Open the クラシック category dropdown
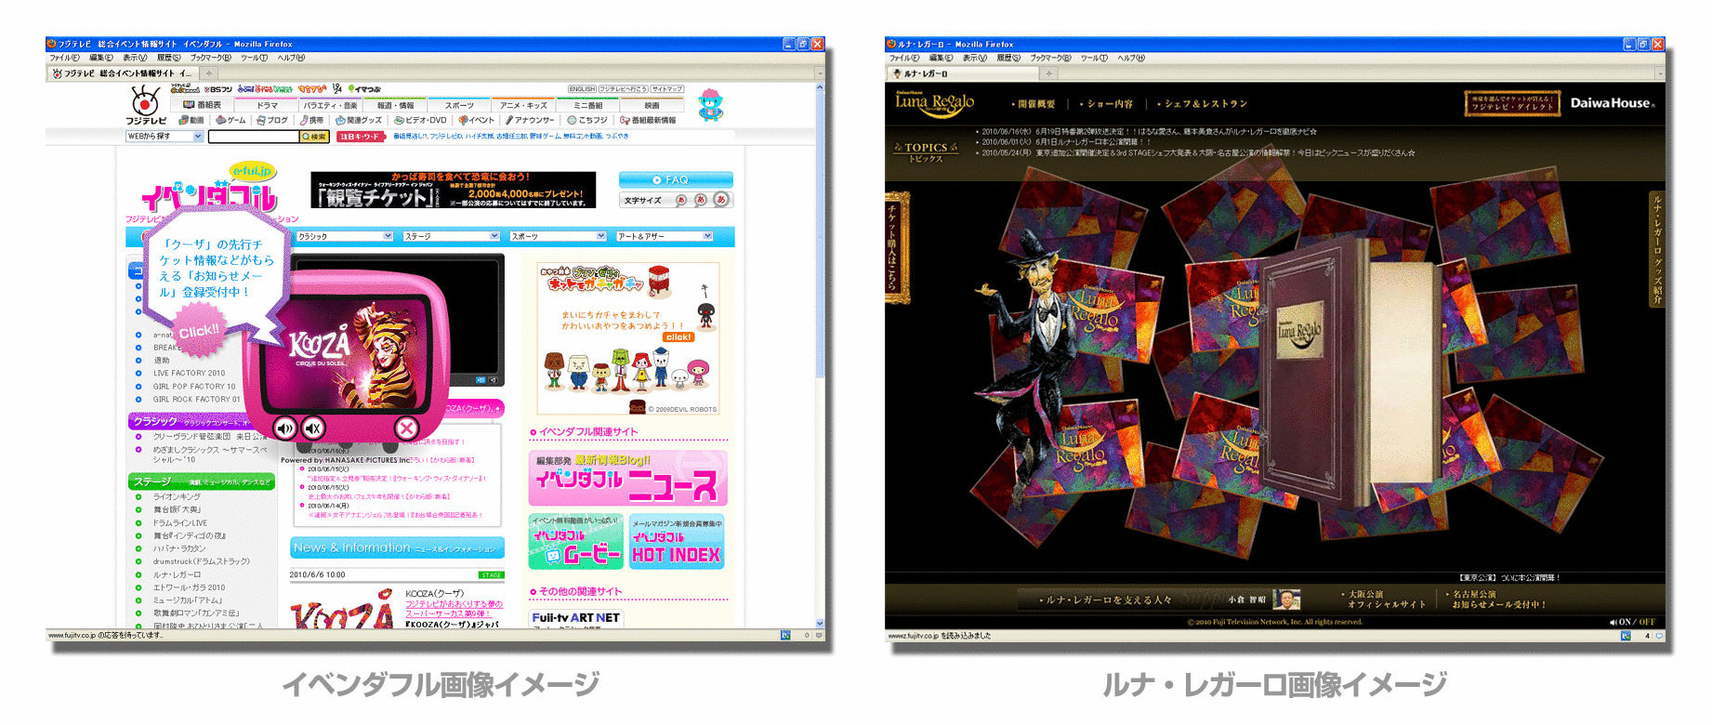Screen dimensions: 1712x725 pos(344,236)
